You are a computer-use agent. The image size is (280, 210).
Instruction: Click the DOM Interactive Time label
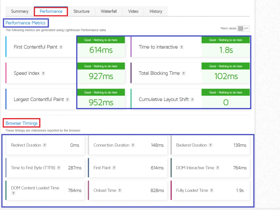pyautogui.click(x=195, y=168)
